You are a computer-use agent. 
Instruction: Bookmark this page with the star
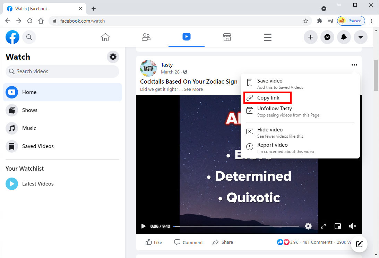[306, 21]
